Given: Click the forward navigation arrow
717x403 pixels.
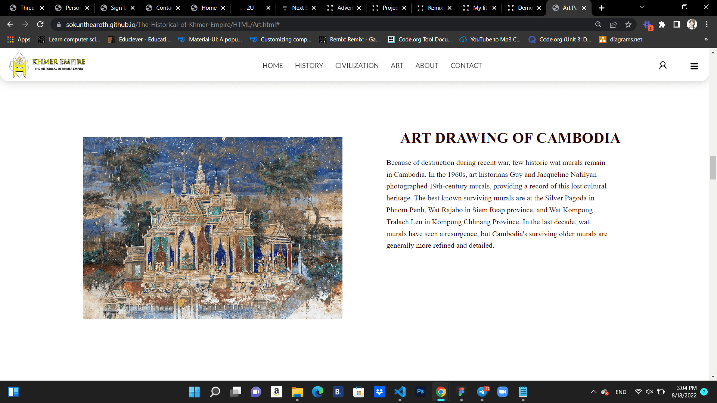Looking at the screenshot, I should tap(25, 24).
